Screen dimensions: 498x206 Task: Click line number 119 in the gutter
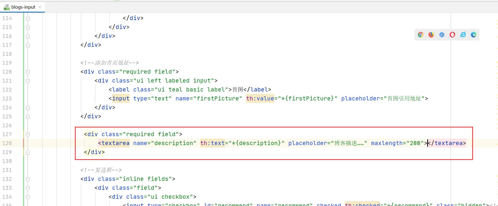(x=7, y=63)
